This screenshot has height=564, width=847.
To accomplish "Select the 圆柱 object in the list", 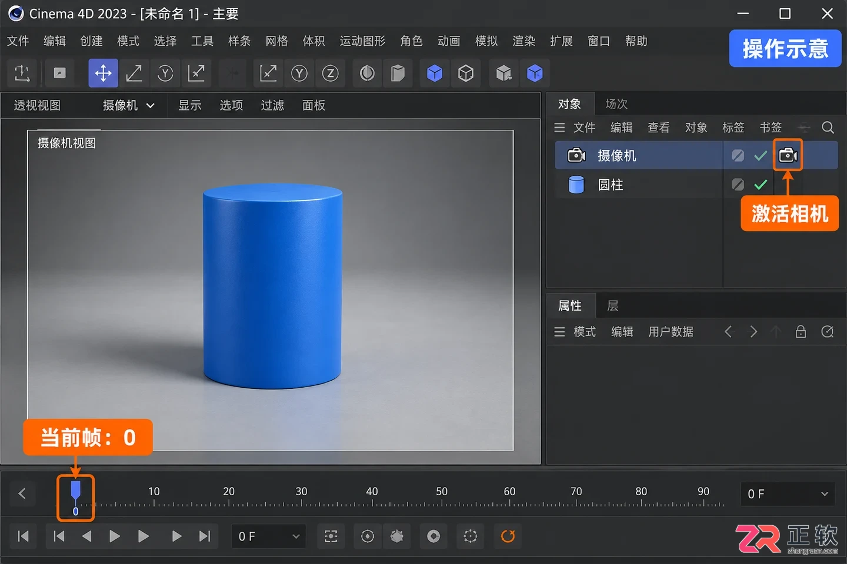I will point(610,185).
